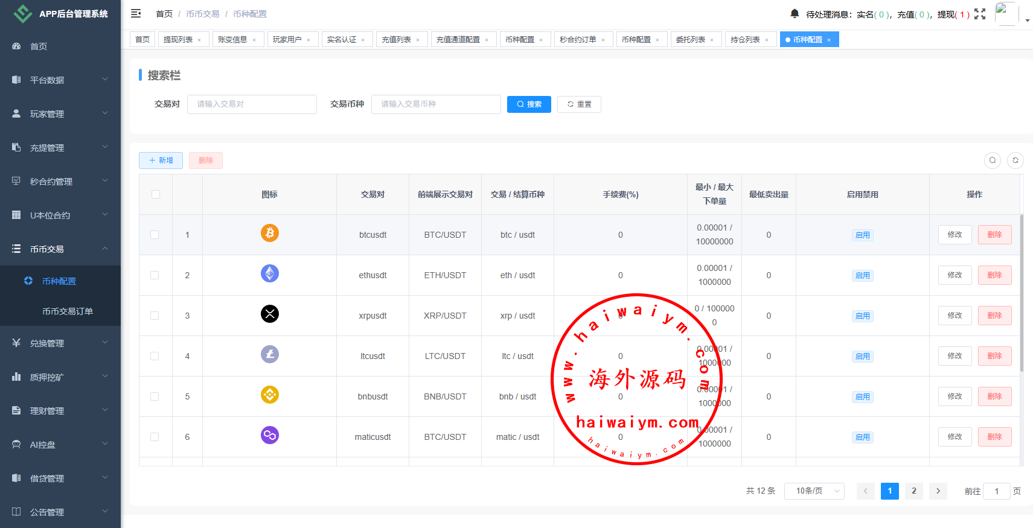Screen dimensions: 1033x528
Task: Open the notification bell icon
Action: [795, 13]
